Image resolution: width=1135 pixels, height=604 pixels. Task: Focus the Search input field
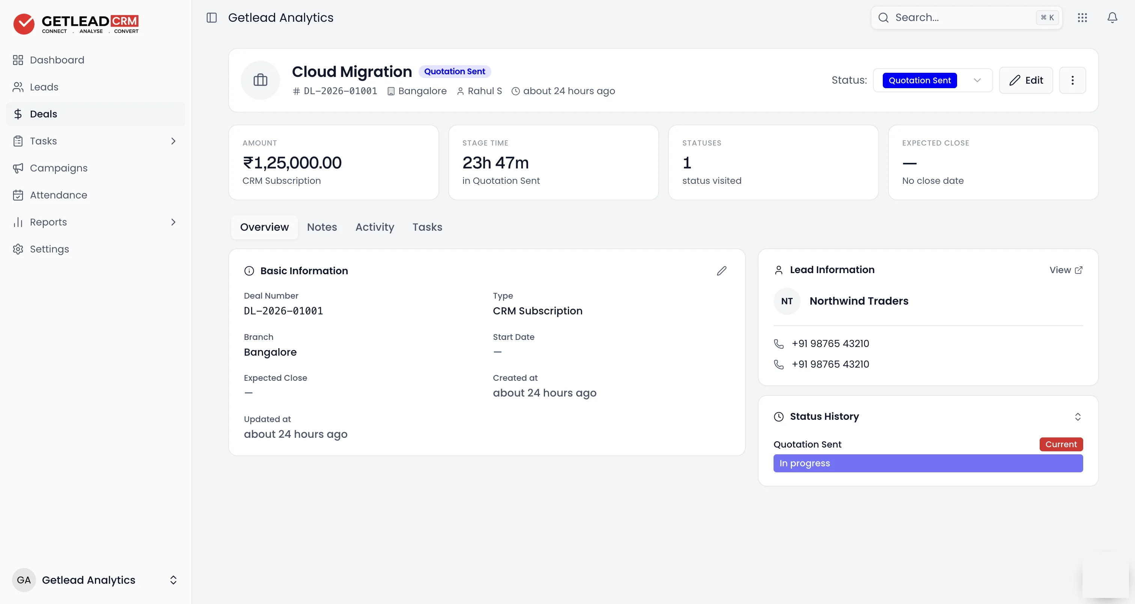tap(966, 18)
